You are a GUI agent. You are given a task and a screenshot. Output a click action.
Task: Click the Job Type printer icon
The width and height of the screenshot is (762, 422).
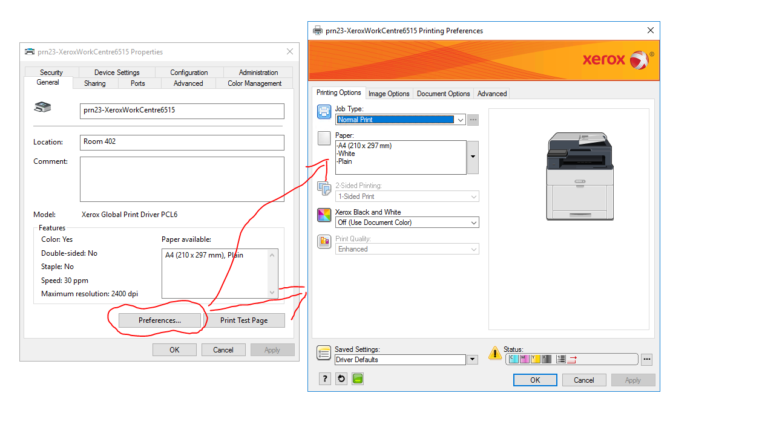click(x=324, y=112)
